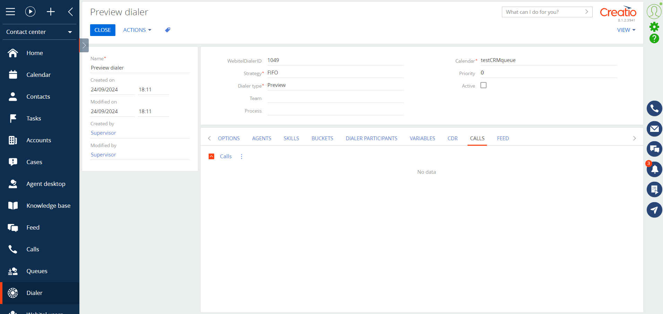
Task: Click the paper plane icon in the right panel
Action: click(x=654, y=210)
